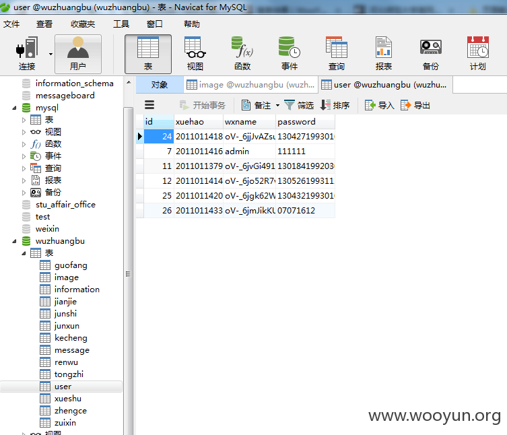Image resolution: width=507 pixels, height=435 pixels.
Task: Click the wxname column header
Action: 249,122
